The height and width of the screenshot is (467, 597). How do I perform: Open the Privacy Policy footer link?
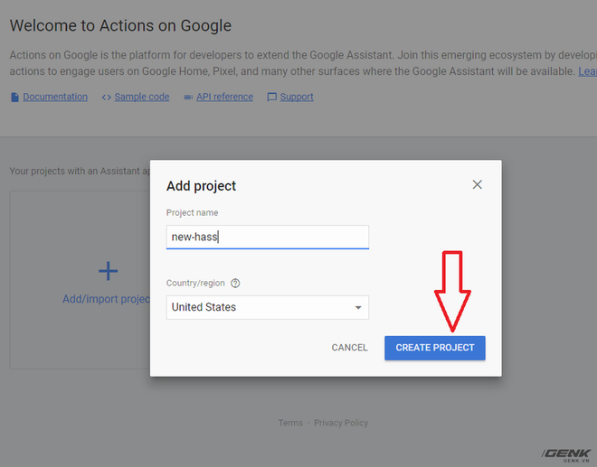point(341,423)
